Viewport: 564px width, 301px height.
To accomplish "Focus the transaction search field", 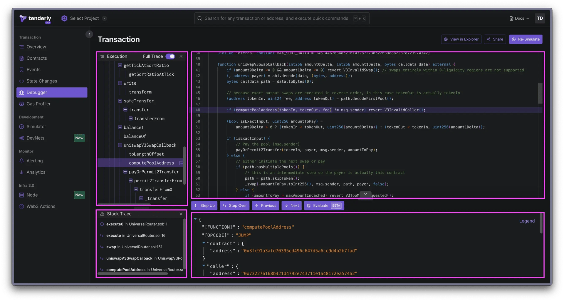I will pos(282,18).
